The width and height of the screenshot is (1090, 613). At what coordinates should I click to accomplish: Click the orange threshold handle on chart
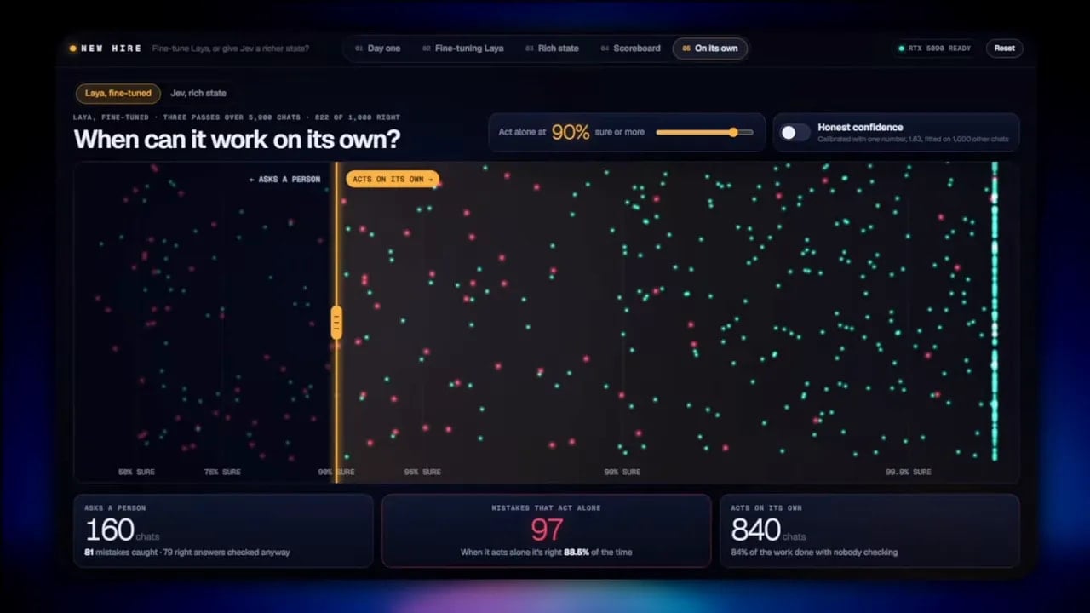(336, 323)
